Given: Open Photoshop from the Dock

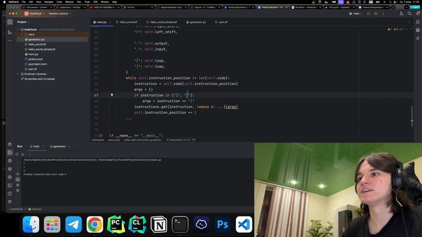Looking at the screenshot, I should tap(223, 224).
